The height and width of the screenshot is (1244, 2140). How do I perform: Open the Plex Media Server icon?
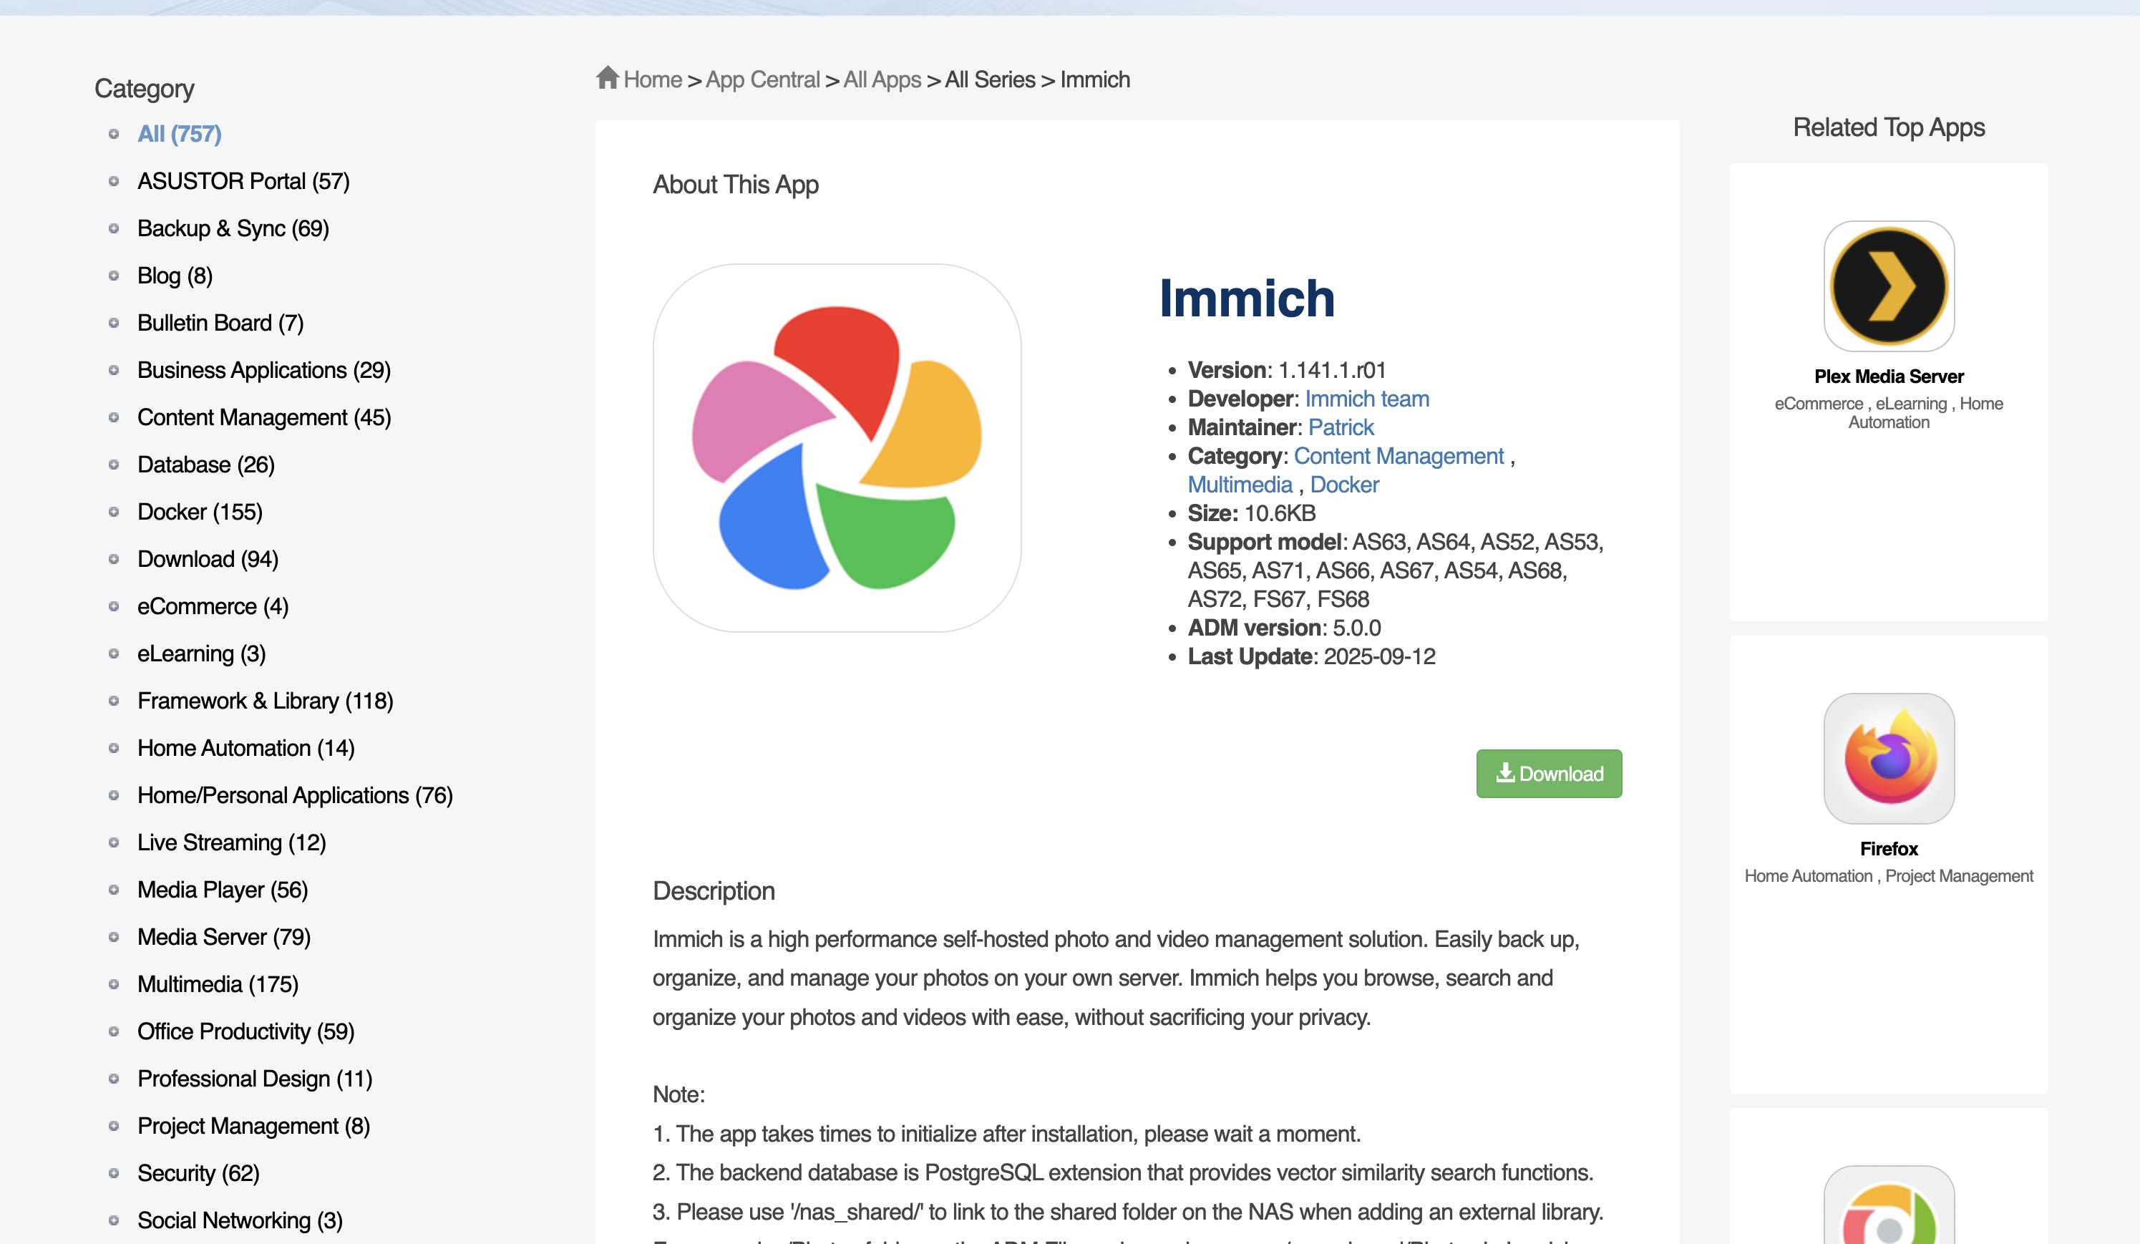pos(1888,286)
